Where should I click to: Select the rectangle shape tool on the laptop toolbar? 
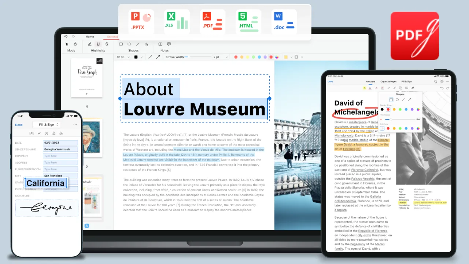point(121,44)
